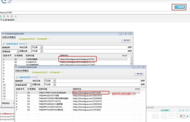Select the 链接信息 [数目: 7/7] tab
The height and width of the screenshot is (122, 190).
click(29, 77)
